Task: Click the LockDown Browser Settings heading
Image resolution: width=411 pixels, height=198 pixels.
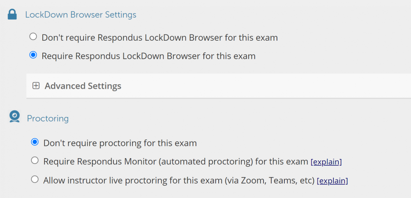Action: tap(81, 15)
